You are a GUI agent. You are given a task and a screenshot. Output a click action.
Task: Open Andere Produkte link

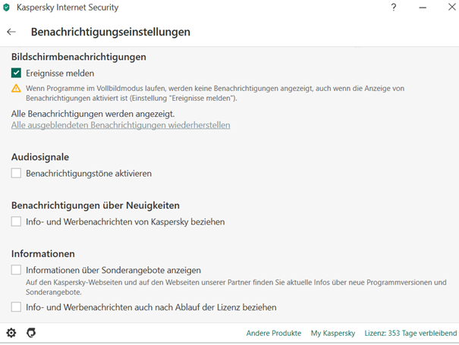pos(274,333)
